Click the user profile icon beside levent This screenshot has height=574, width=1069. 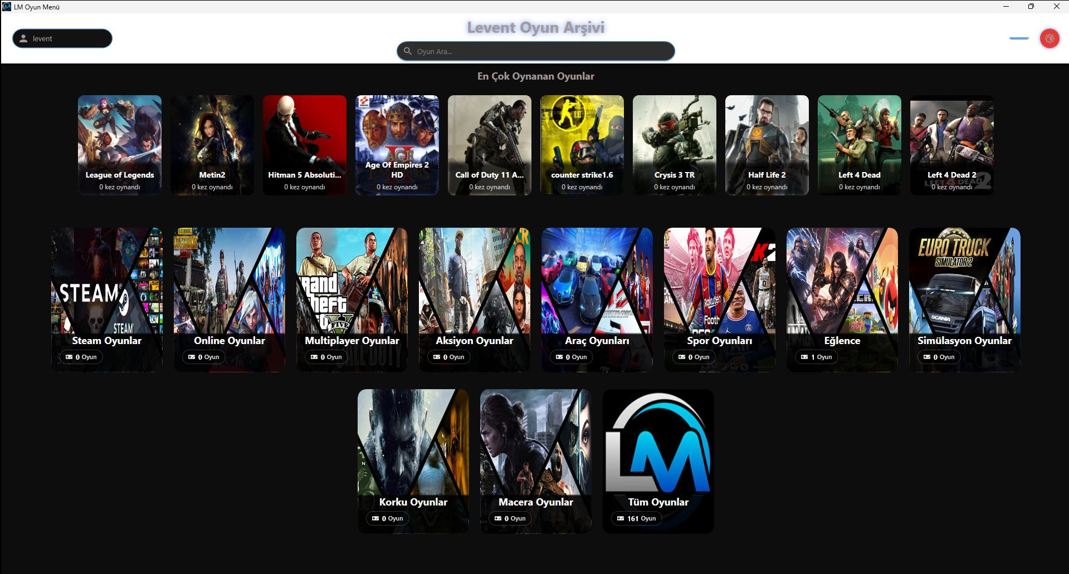click(x=23, y=38)
